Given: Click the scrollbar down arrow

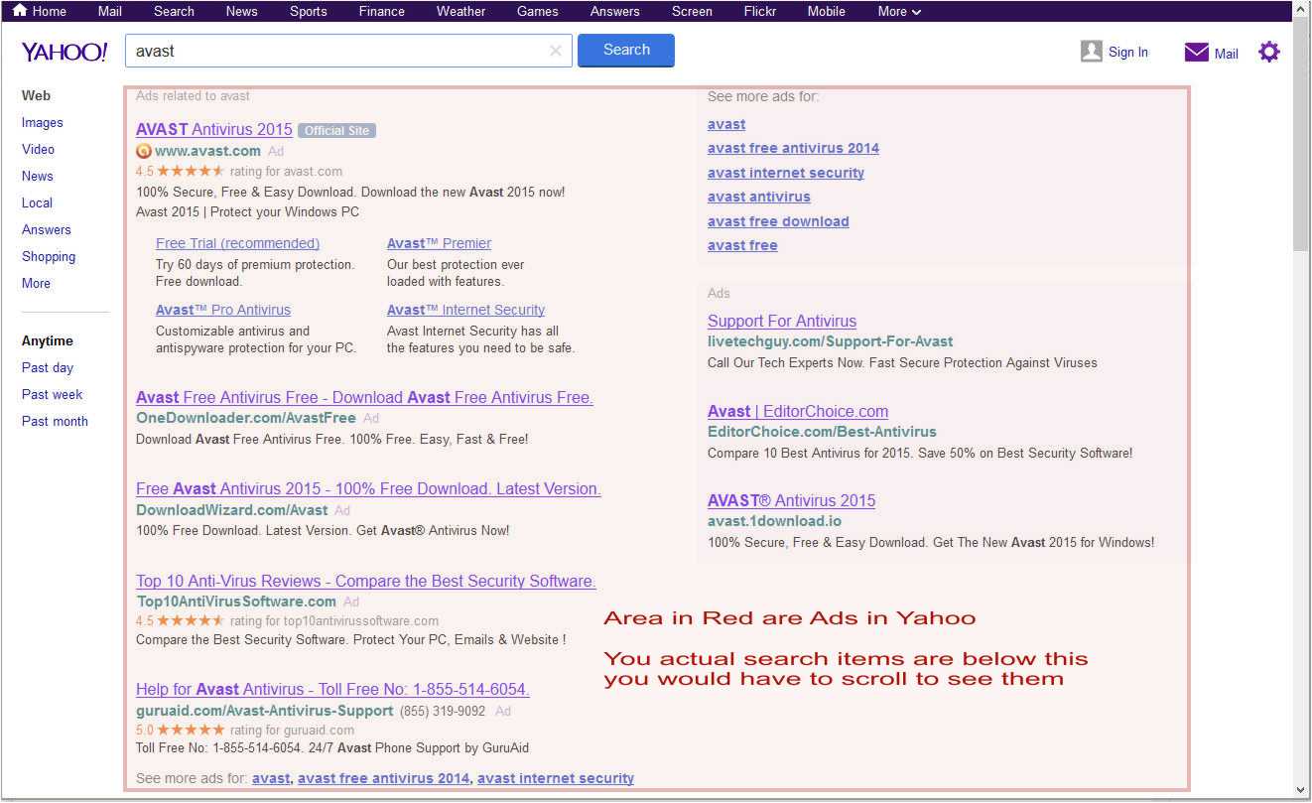Looking at the screenshot, I should (x=1301, y=790).
